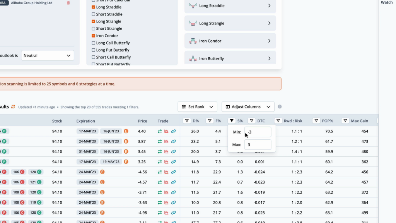Select the Long Strangle strategy card
396x223 pixels.
pyautogui.click(x=230, y=23)
